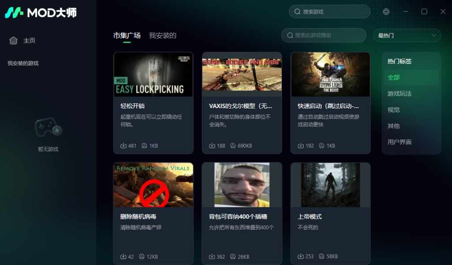Click the file size icon beside 690KB
Viewport: 452px width, 265px height.
233,146
